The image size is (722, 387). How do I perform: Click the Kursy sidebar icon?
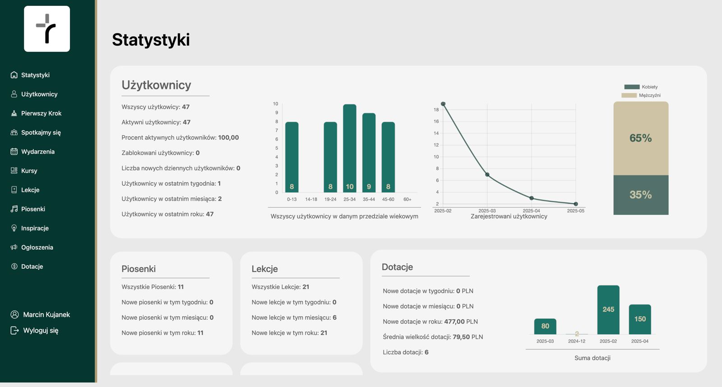click(14, 171)
